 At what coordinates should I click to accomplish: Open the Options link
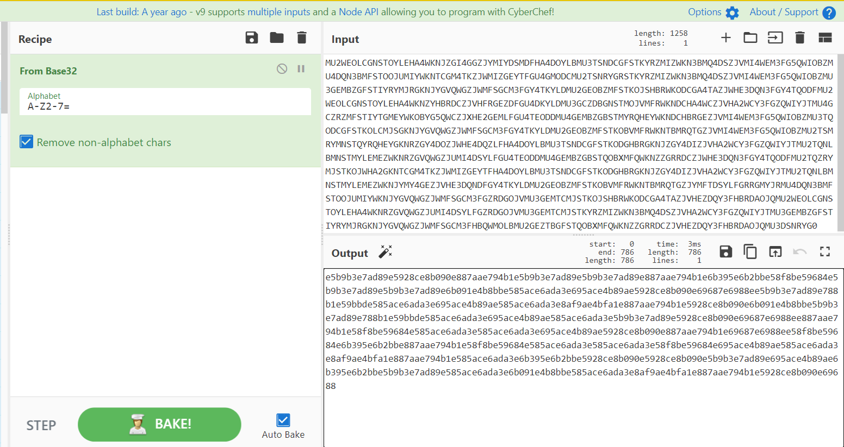[705, 12]
